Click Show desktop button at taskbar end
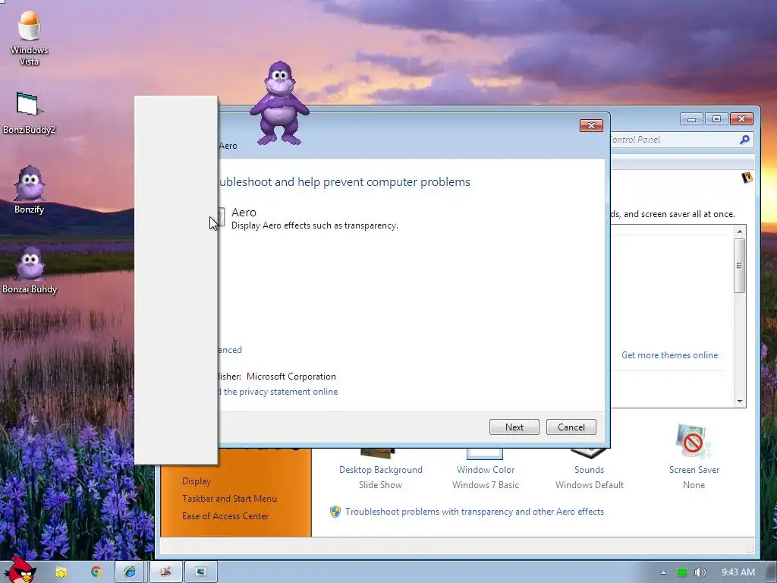 772,572
